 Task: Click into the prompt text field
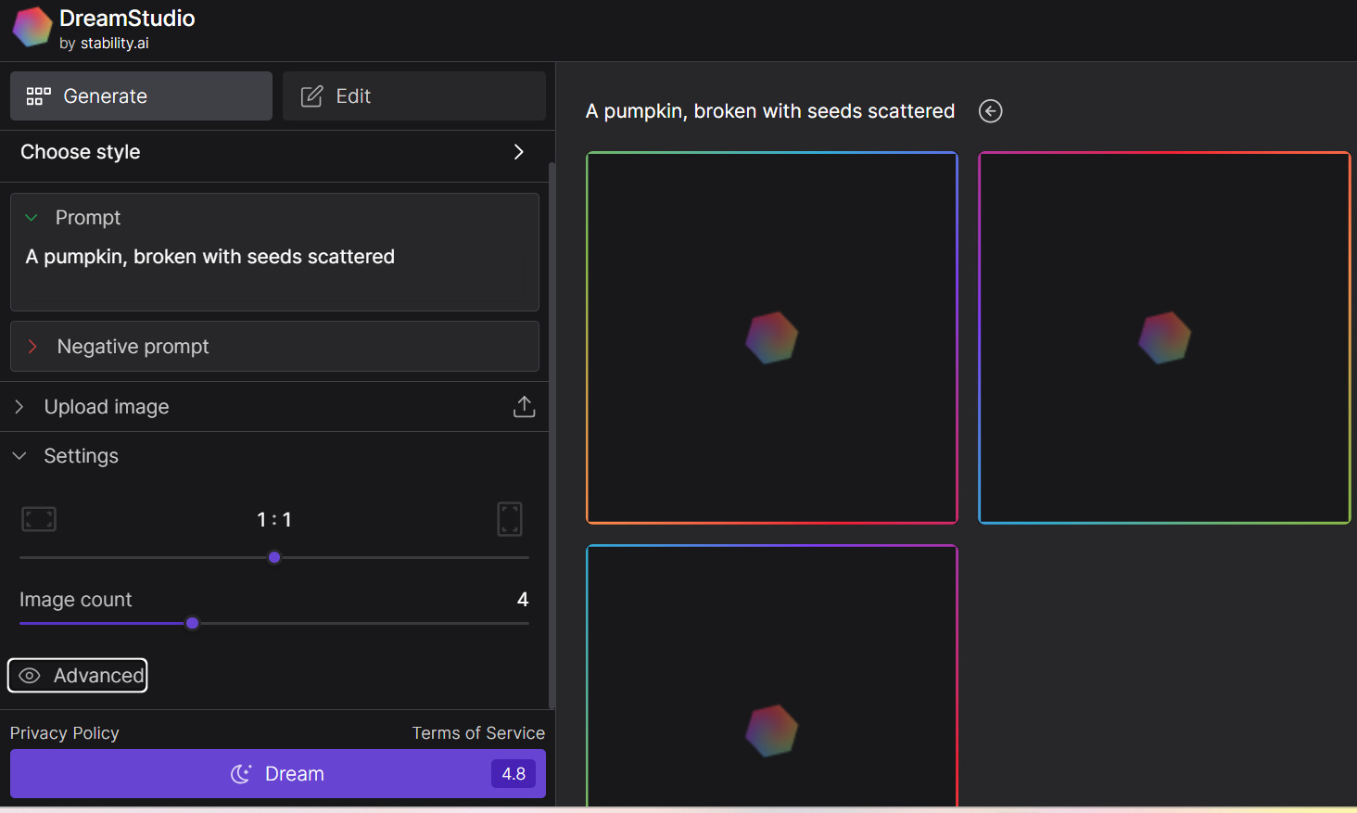tap(274, 257)
